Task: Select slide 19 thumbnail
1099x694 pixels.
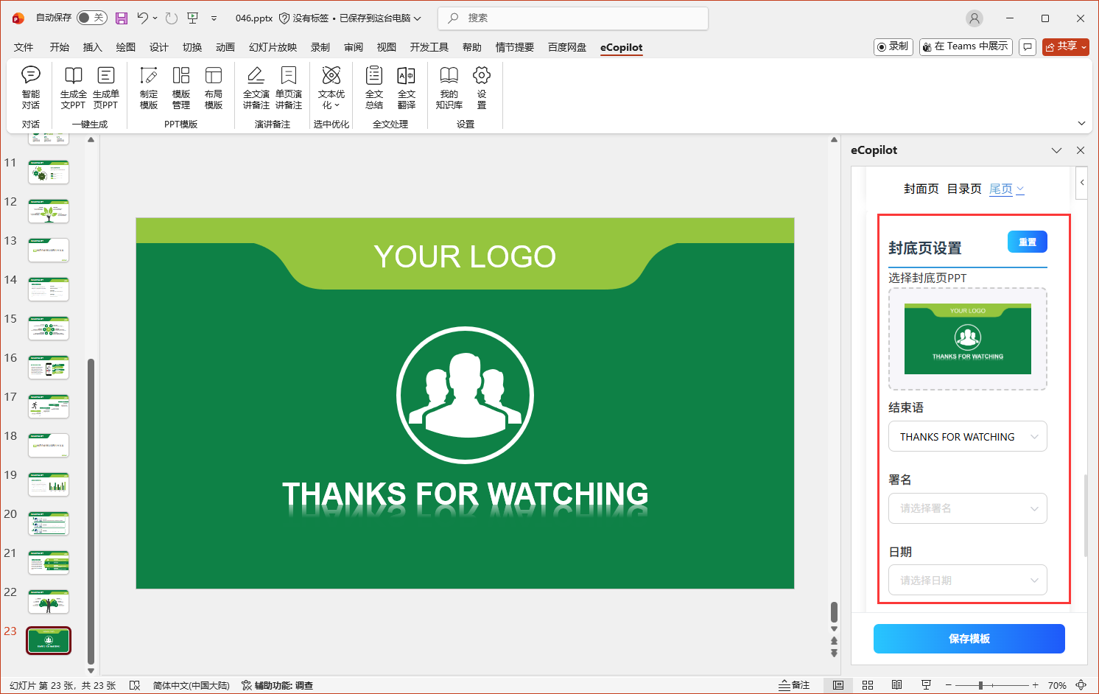Action: tap(49, 485)
